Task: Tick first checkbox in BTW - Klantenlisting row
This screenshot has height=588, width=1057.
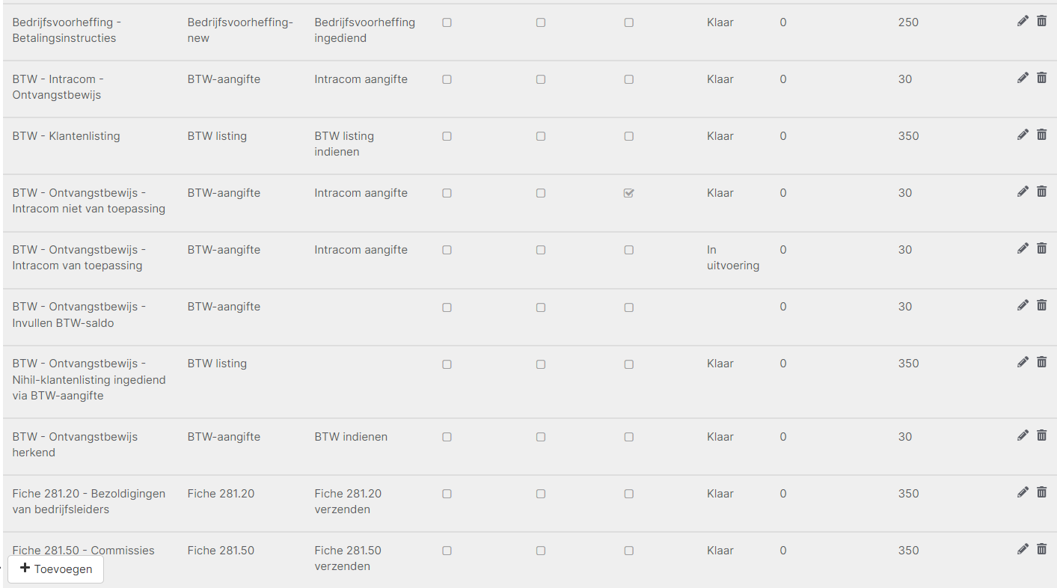Action: coord(447,136)
